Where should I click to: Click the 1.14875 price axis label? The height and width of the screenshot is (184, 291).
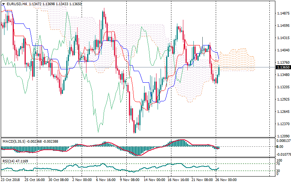tap(283, 13)
